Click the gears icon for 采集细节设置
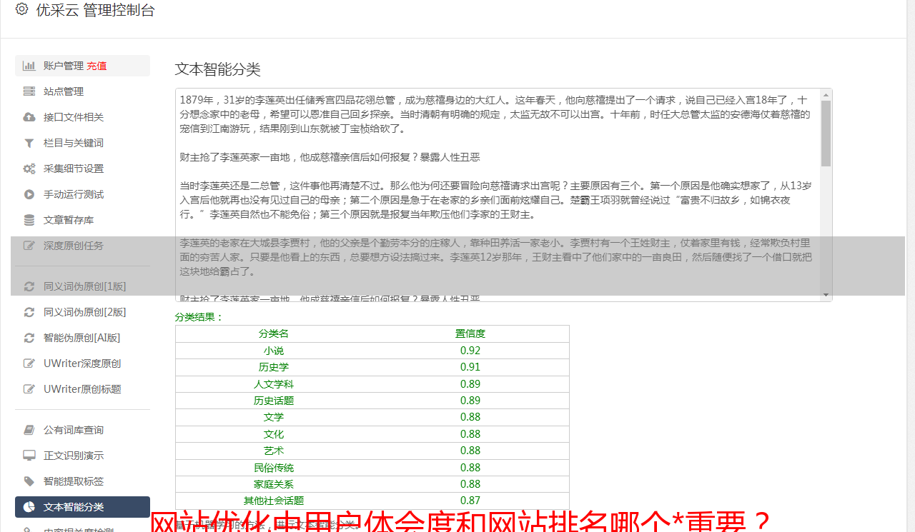 click(x=29, y=169)
